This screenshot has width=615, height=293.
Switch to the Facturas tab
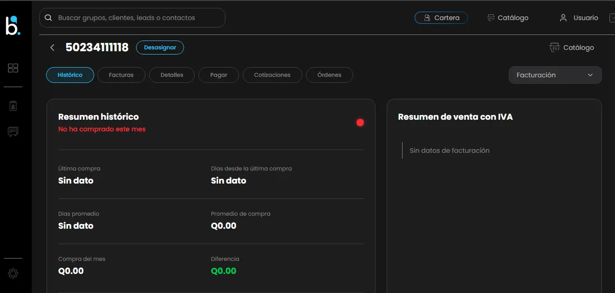[121, 75]
